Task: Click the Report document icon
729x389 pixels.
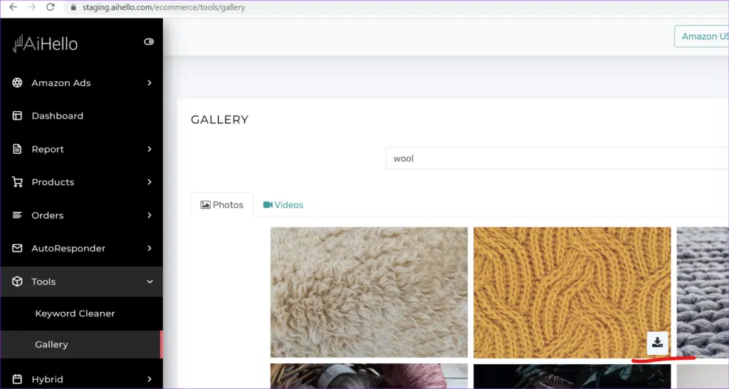Action: [x=17, y=149]
